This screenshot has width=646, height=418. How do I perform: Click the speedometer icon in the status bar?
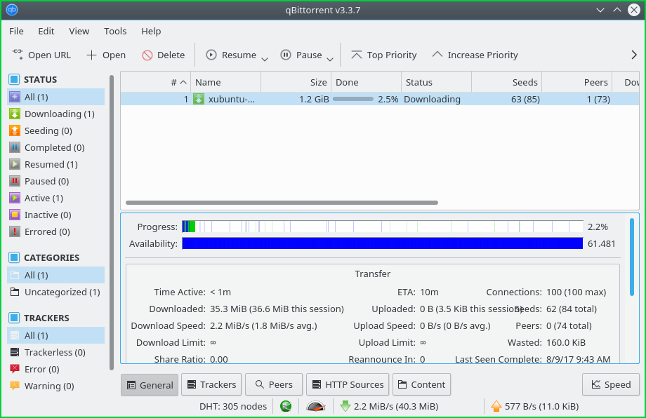pos(315,406)
